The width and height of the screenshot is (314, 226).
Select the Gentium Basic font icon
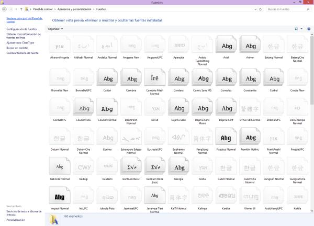(x=131, y=167)
